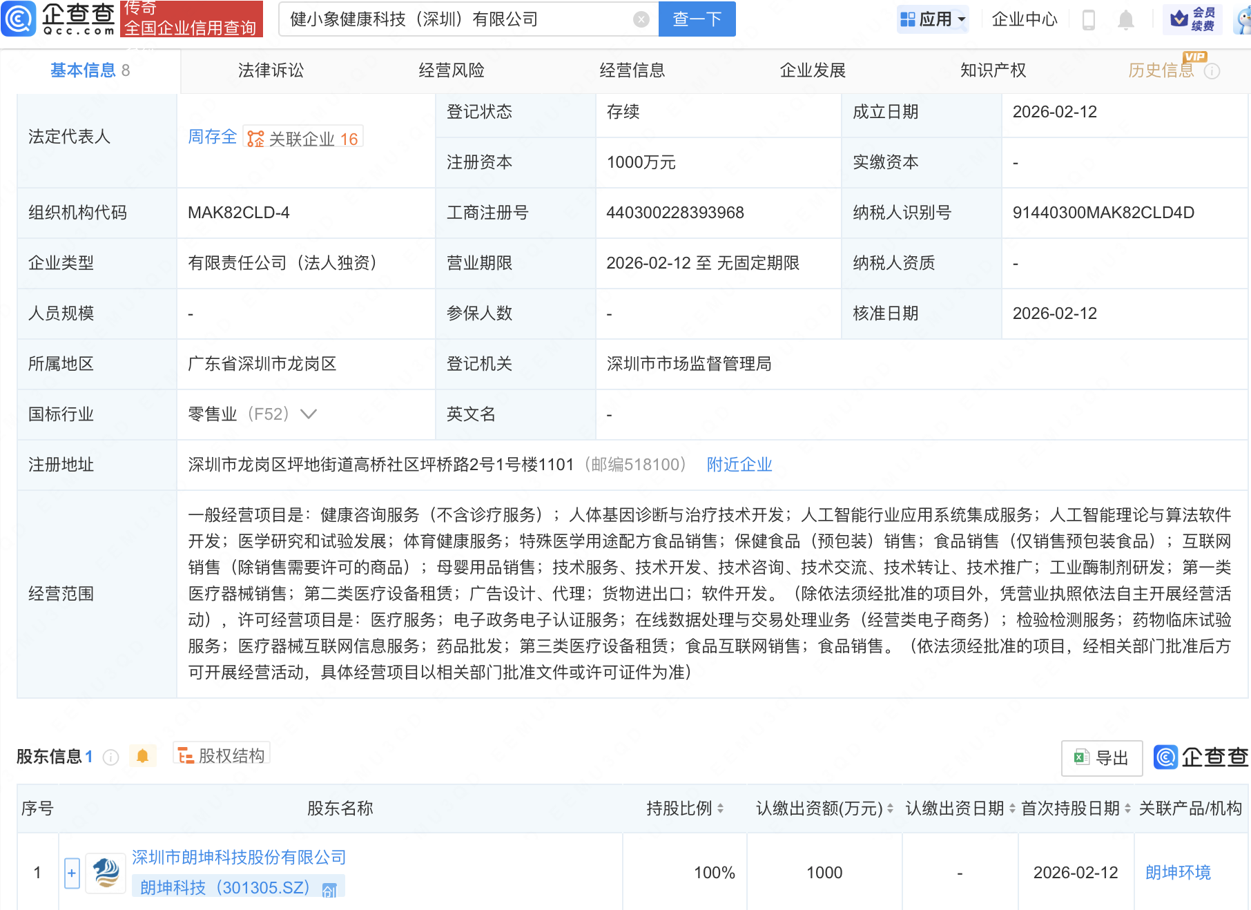This screenshot has height=910, width=1251.
Task: Click the company name search field
Action: click(456, 19)
